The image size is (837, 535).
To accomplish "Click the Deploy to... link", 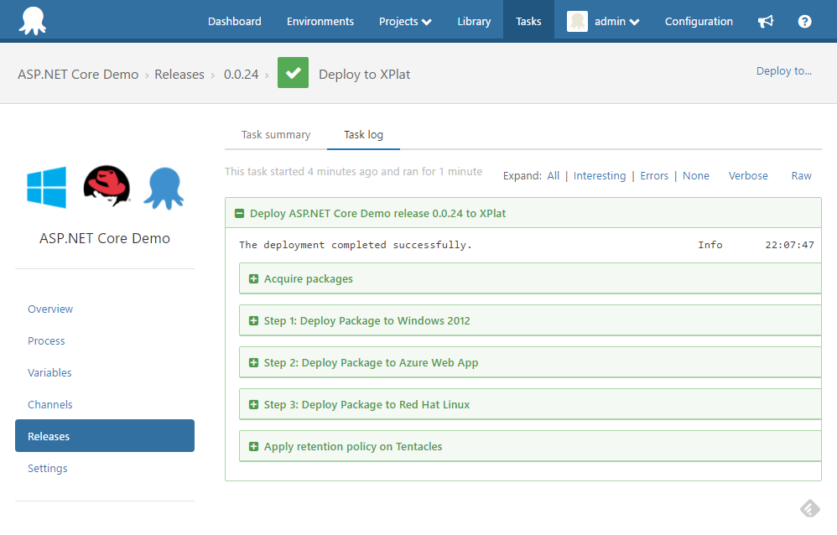I will point(783,71).
